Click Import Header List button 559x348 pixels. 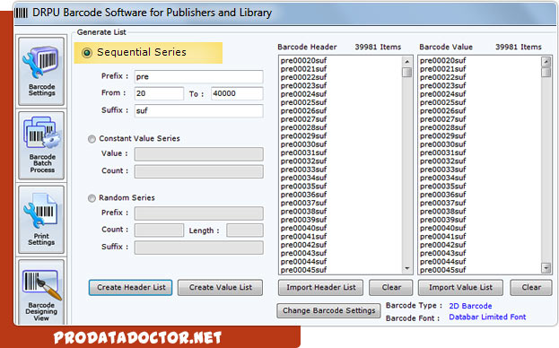tap(321, 287)
